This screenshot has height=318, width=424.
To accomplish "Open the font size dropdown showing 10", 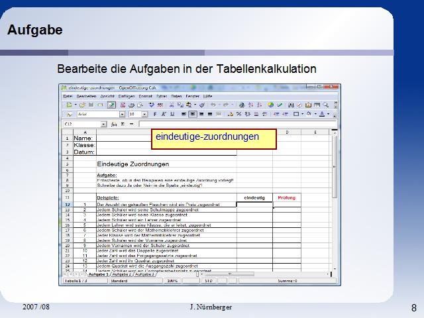I will tap(144, 114).
